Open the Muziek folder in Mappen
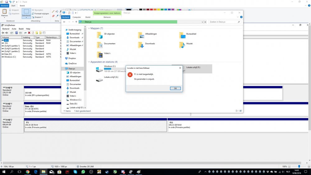The image size is (311, 175). (182, 45)
